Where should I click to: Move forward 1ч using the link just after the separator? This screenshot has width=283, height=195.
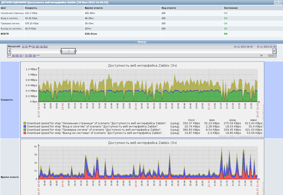(27, 55)
